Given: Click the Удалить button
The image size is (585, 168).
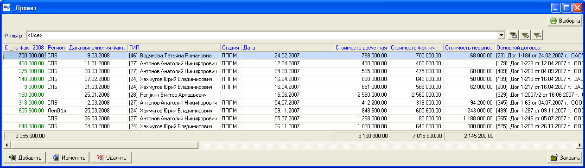Looking at the screenshot, I should click(x=111, y=157).
